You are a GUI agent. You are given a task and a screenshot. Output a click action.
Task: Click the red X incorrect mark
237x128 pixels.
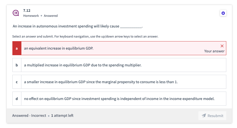click(x=222, y=46)
